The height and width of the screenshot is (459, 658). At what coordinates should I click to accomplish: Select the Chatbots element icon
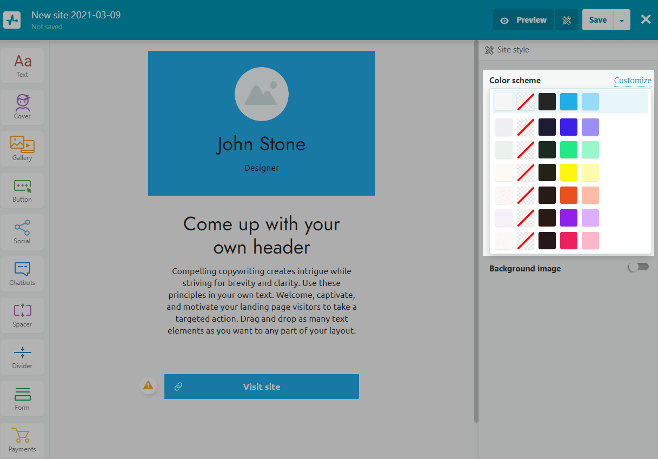click(x=22, y=274)
